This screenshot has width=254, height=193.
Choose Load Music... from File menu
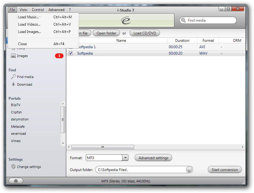(x=43, y=17)
